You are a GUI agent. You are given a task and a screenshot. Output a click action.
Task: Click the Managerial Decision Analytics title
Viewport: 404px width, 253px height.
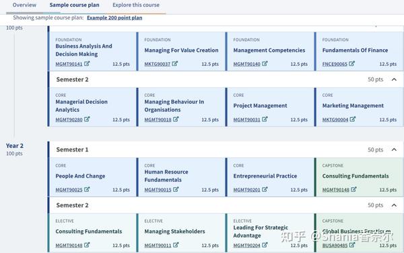(x=81, y=106)
